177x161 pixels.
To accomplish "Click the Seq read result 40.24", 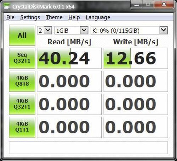I will click(69, 58).
